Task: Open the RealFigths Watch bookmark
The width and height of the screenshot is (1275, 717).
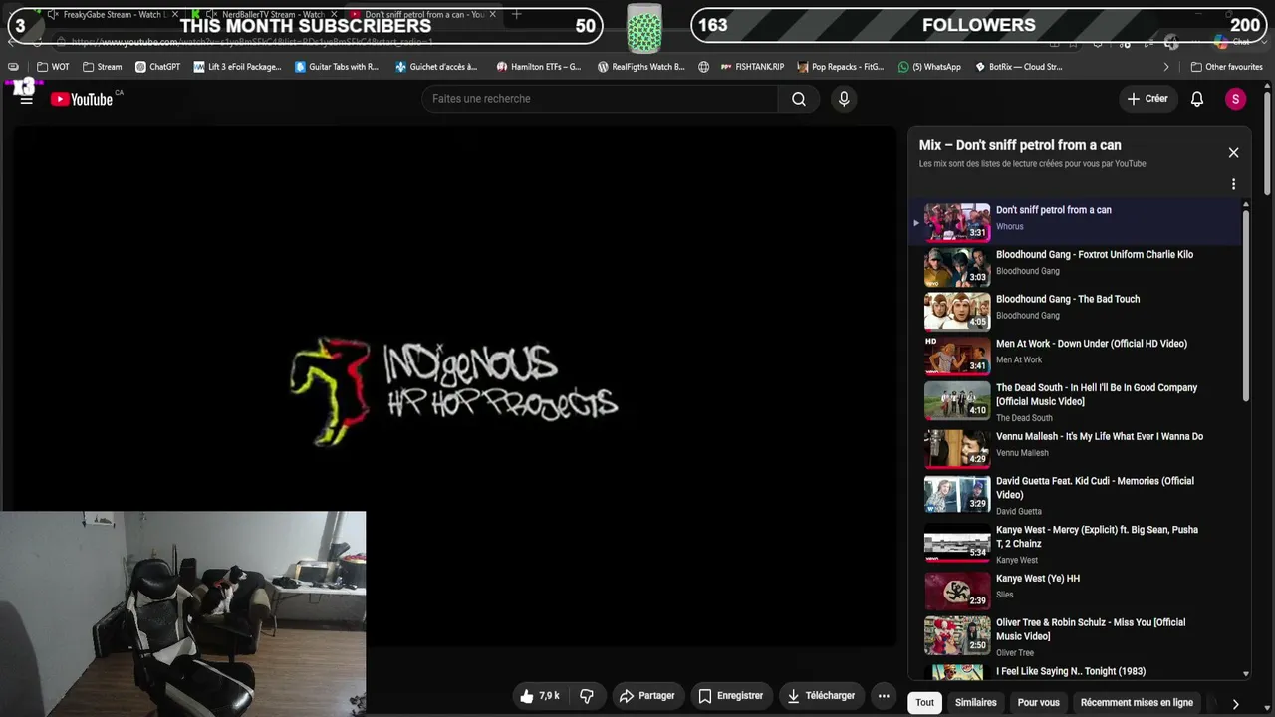Action: tap(640, 67)
